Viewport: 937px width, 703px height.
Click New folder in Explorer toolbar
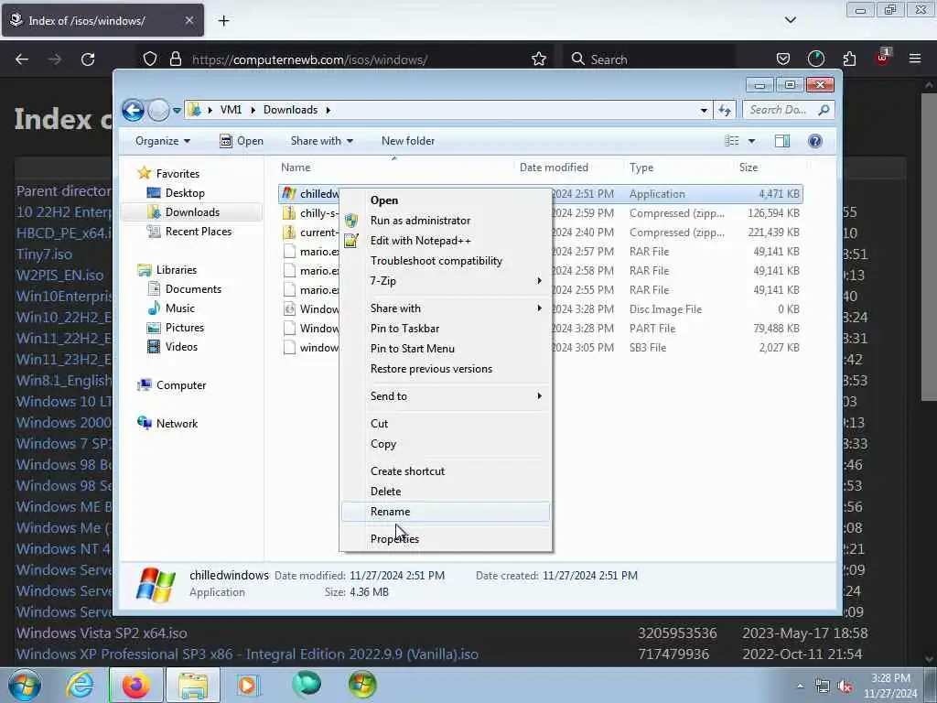click(408, 141)
